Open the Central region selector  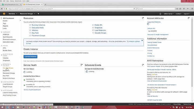[179, 14]
